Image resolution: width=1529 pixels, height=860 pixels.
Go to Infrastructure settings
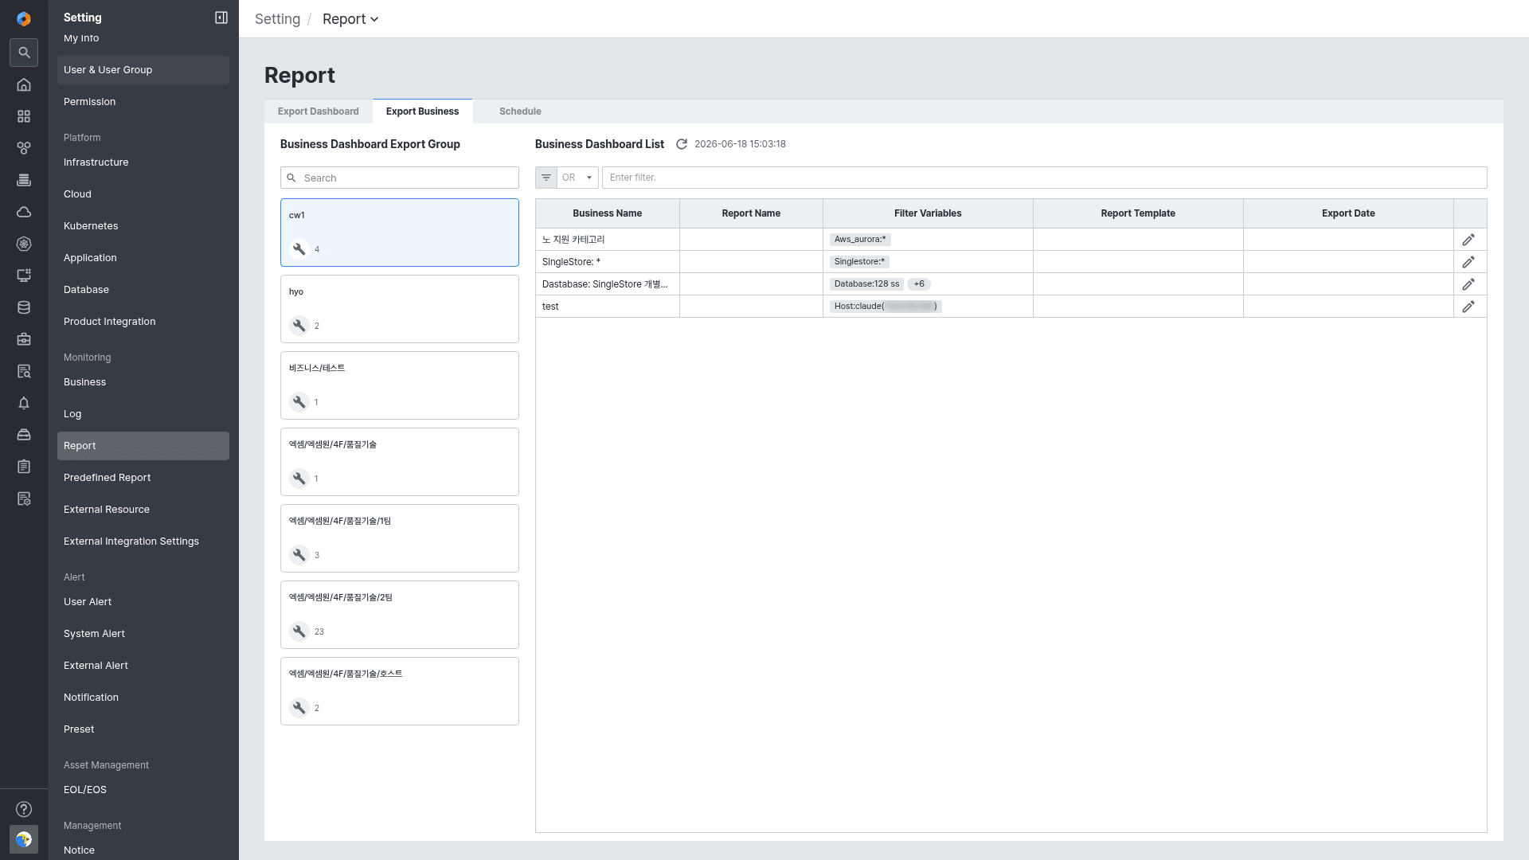pos(143,162)
